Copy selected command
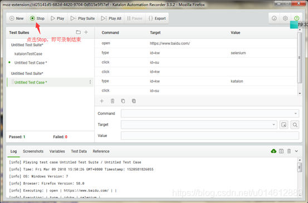 coord(123,101)
